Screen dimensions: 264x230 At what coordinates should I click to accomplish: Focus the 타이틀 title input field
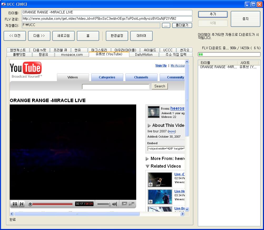(x=107, y=13)
